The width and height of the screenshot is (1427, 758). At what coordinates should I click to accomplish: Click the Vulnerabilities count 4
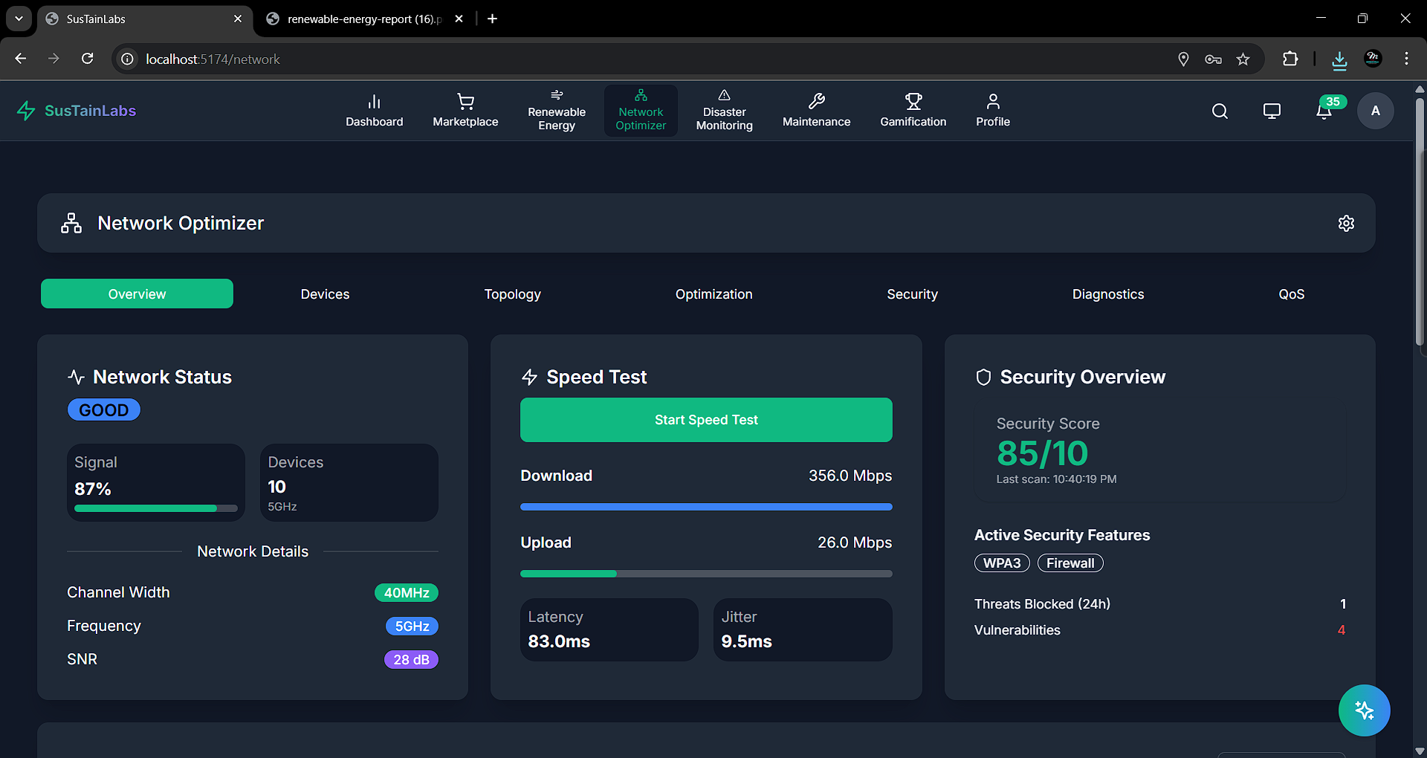(1341, 630)
